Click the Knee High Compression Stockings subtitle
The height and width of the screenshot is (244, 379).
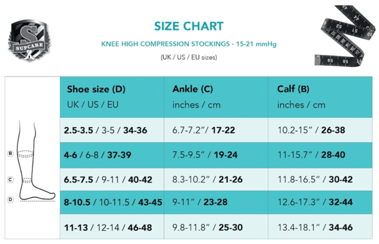[x=189, y=44]
